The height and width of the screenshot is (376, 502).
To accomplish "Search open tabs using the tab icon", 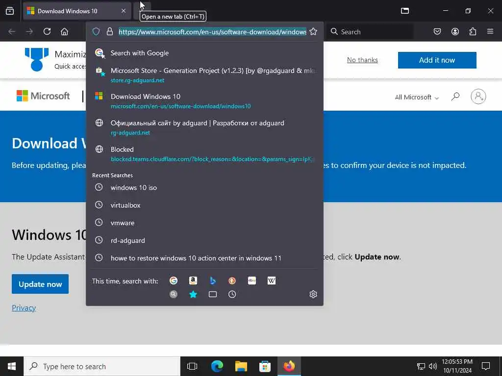I will tap(213, 294).
